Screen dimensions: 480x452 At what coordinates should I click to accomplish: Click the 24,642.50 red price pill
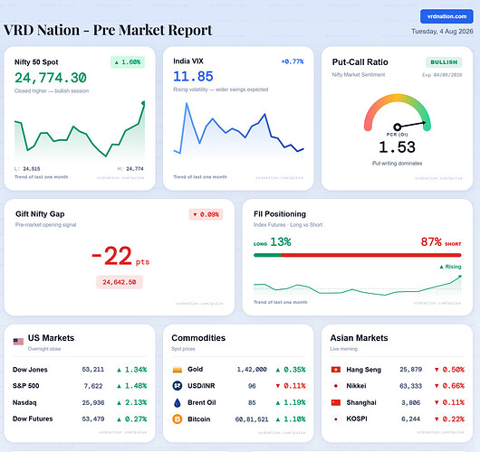[x=120, y=282]
